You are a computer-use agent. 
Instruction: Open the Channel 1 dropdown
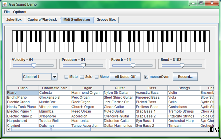point(40,77)
